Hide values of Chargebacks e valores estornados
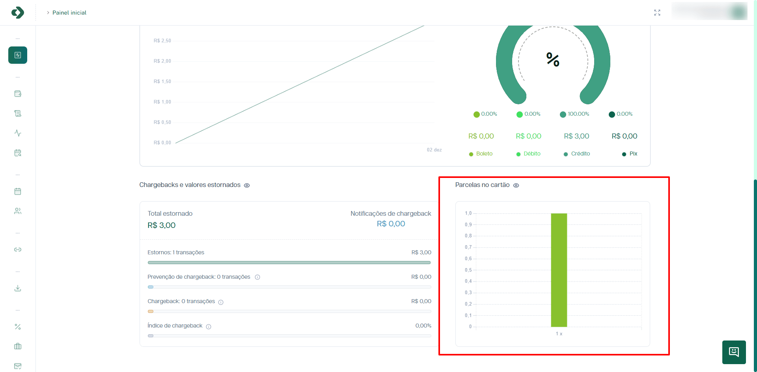Image resolution: width=757 pixels, height=372 pixels. click(x=247, y=185)
